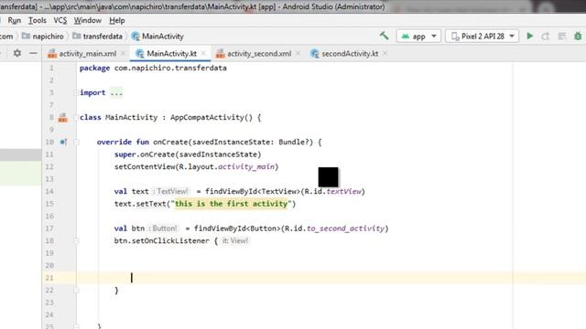Open the Pixel 2 API 28 device dropdown
The image size is (586, 329).
tap(483, 37)
